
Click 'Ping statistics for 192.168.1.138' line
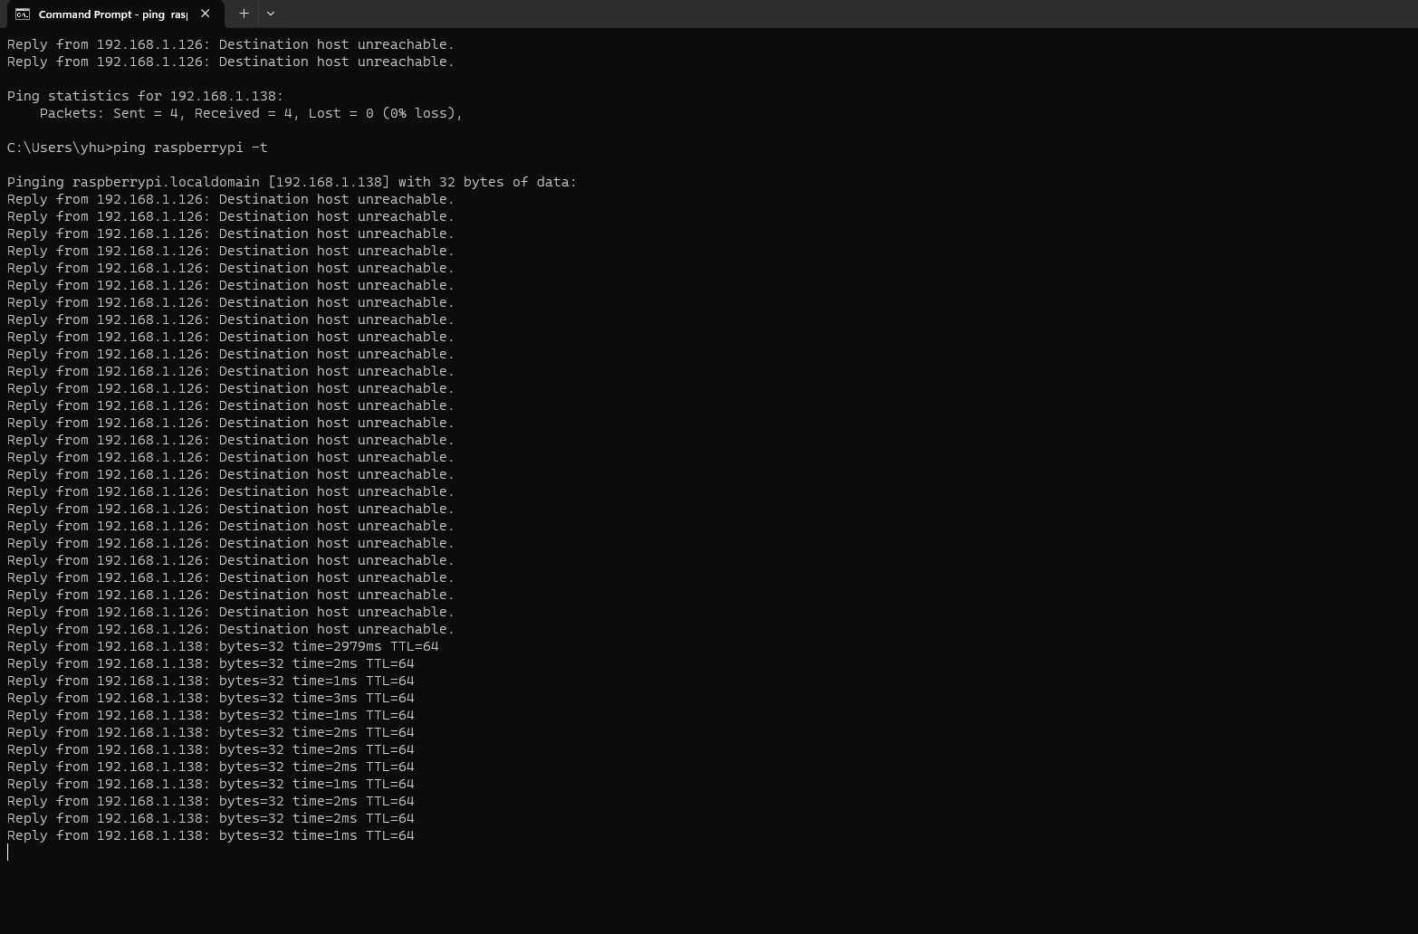click(145, 96)
